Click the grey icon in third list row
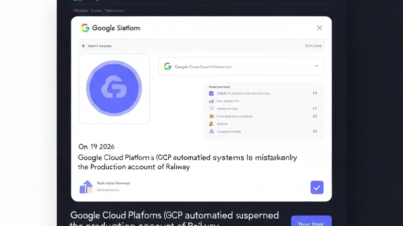Image resolution: width=403 pixels, height=226 pixels. (211, 108)
